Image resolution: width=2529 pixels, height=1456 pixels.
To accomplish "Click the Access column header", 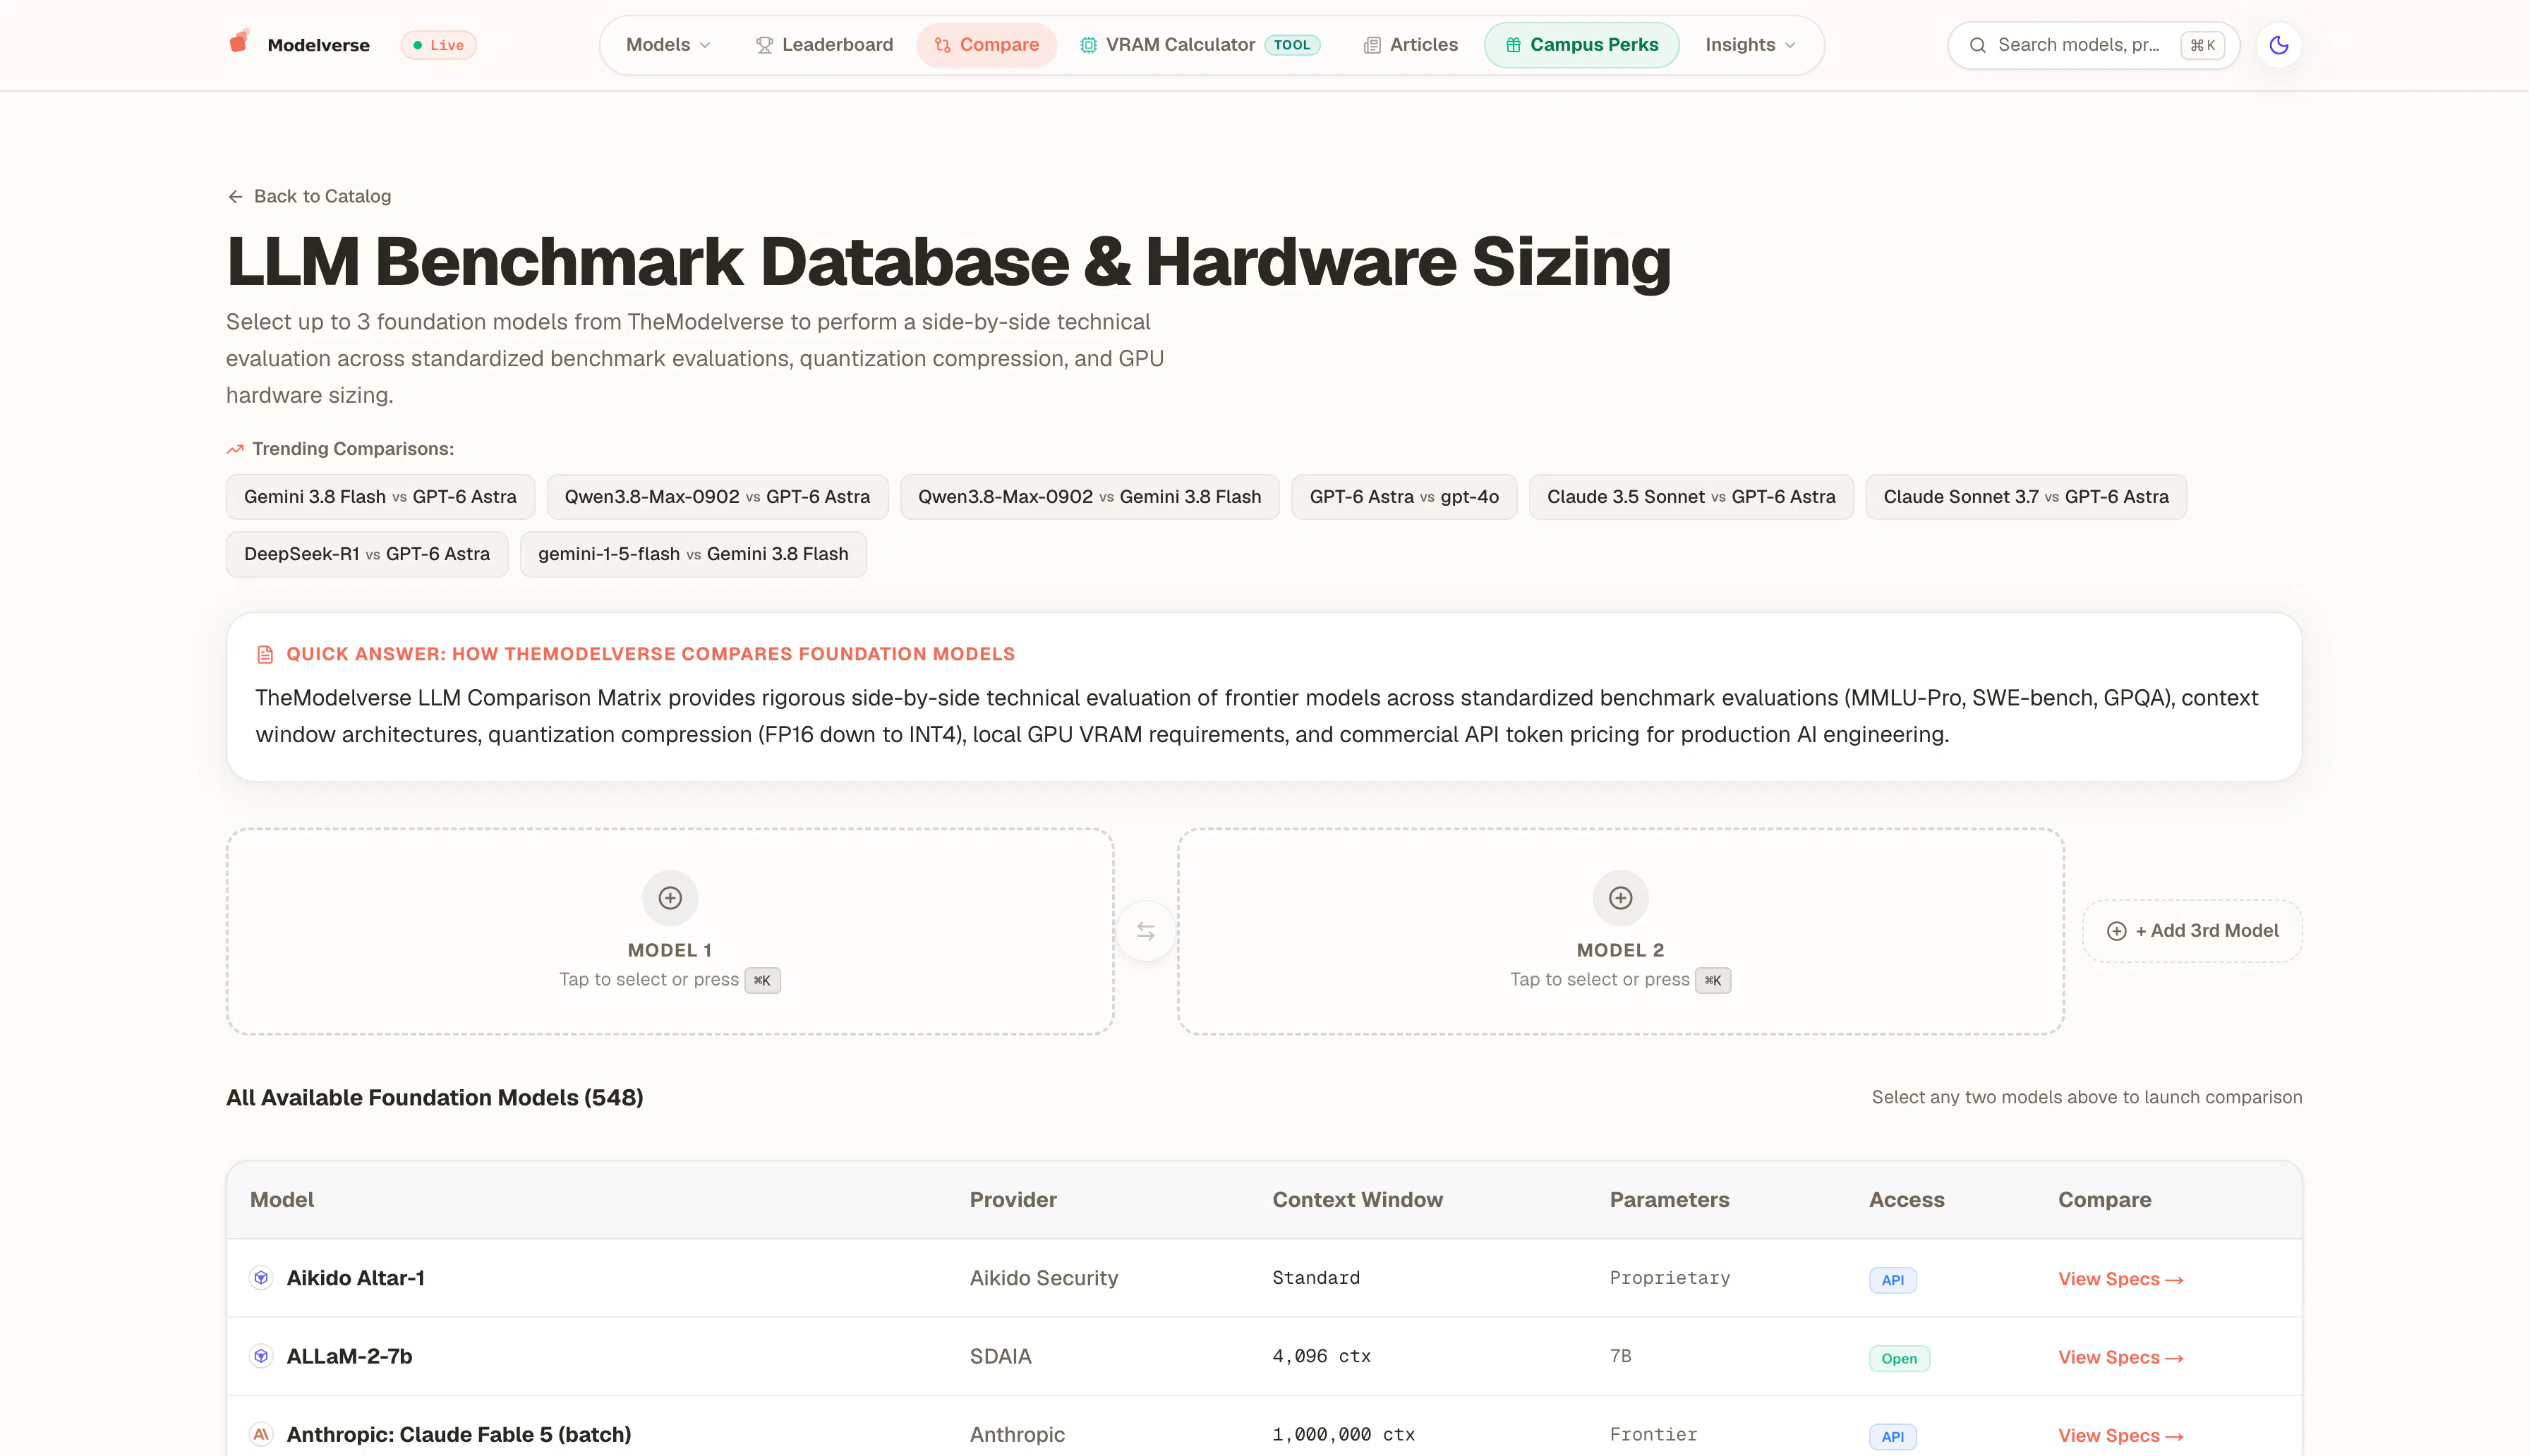I will tap(1906, 1199).
